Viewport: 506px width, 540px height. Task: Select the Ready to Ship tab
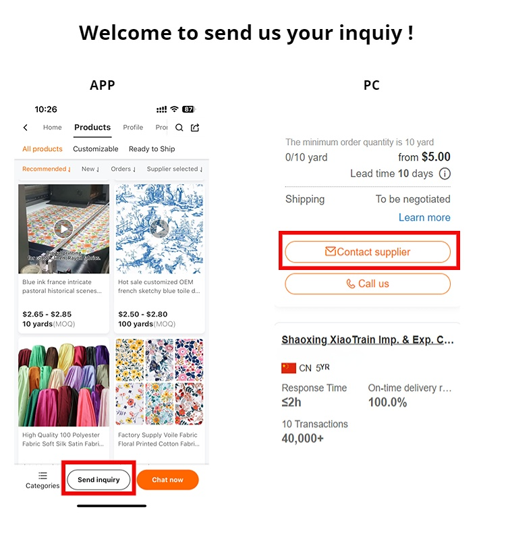(x=152, y=149)
